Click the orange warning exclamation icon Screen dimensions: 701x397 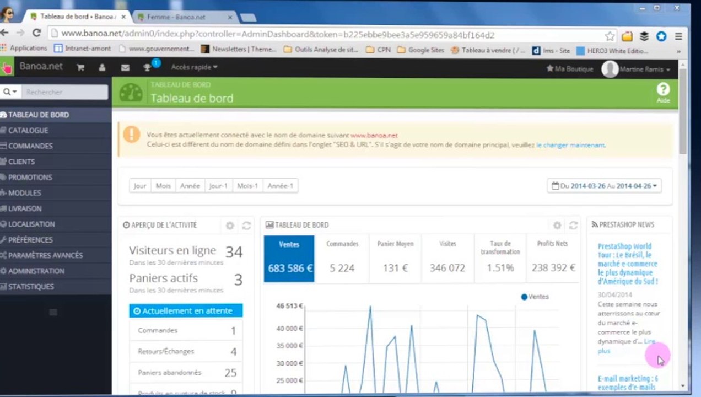tap(132, 134)
